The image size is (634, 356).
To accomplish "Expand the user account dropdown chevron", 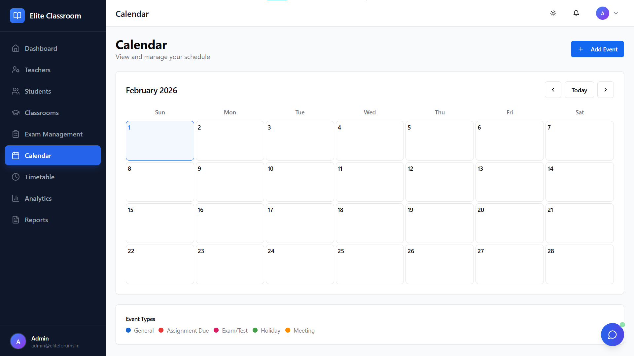I will (616, 13).
